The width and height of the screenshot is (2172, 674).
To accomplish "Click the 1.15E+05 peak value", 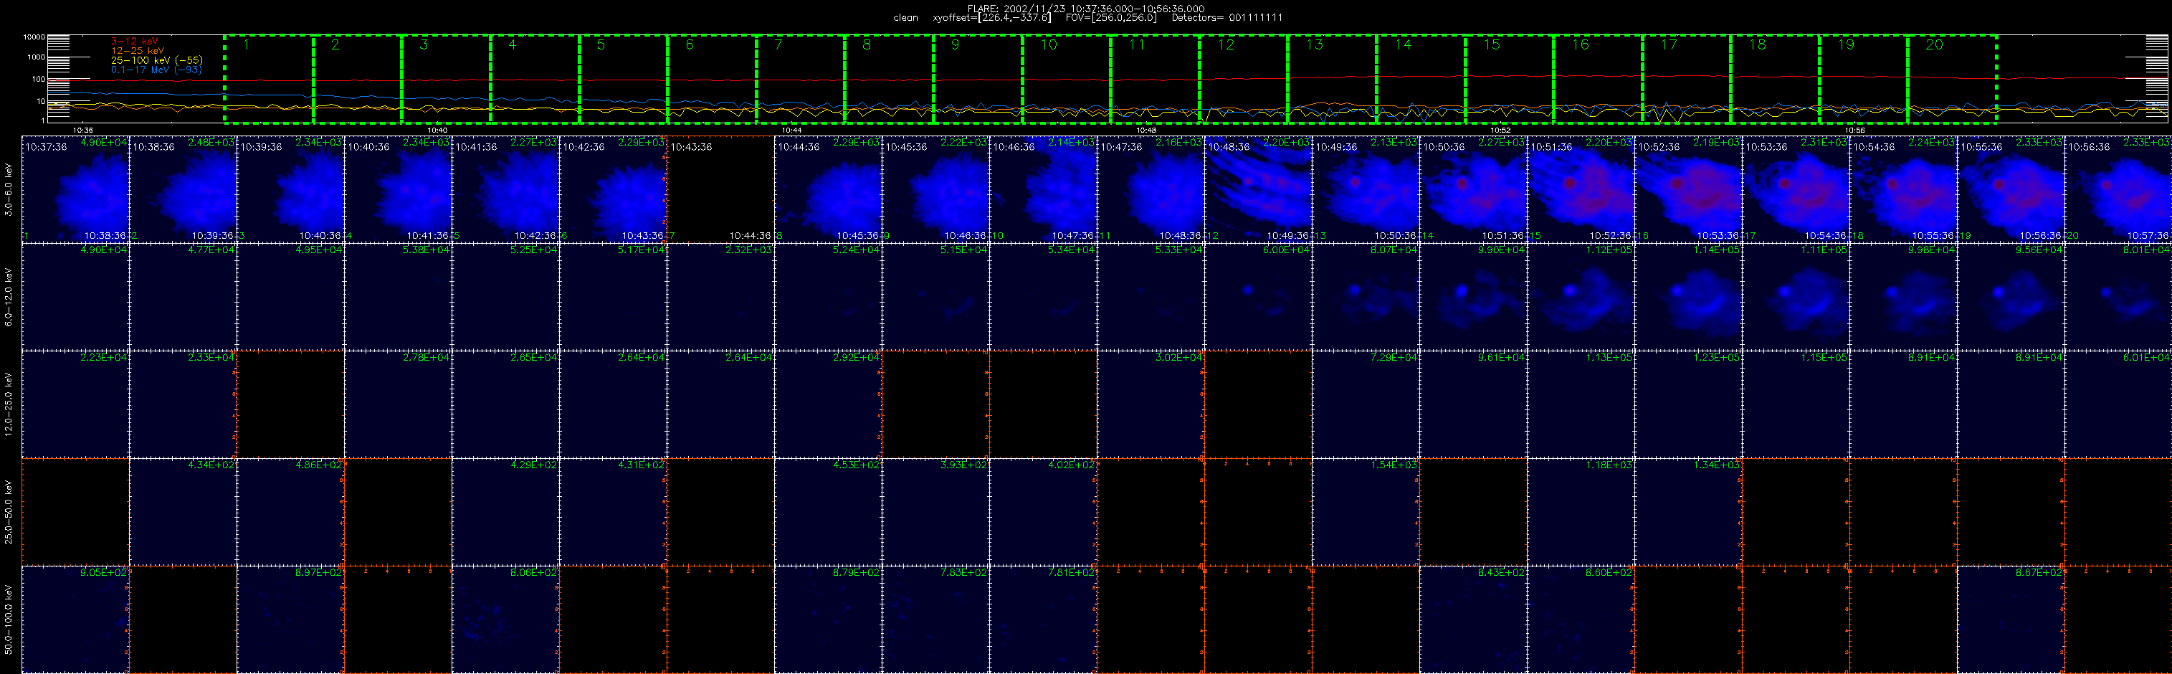I will pyautogui.click(x=1824, y=358).
